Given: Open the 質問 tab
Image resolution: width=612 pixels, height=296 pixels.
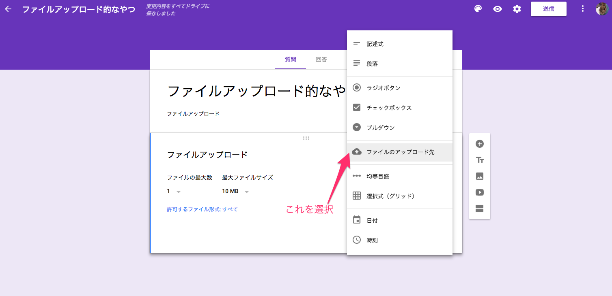Looking at the screenshot, I should pos(291,59).
